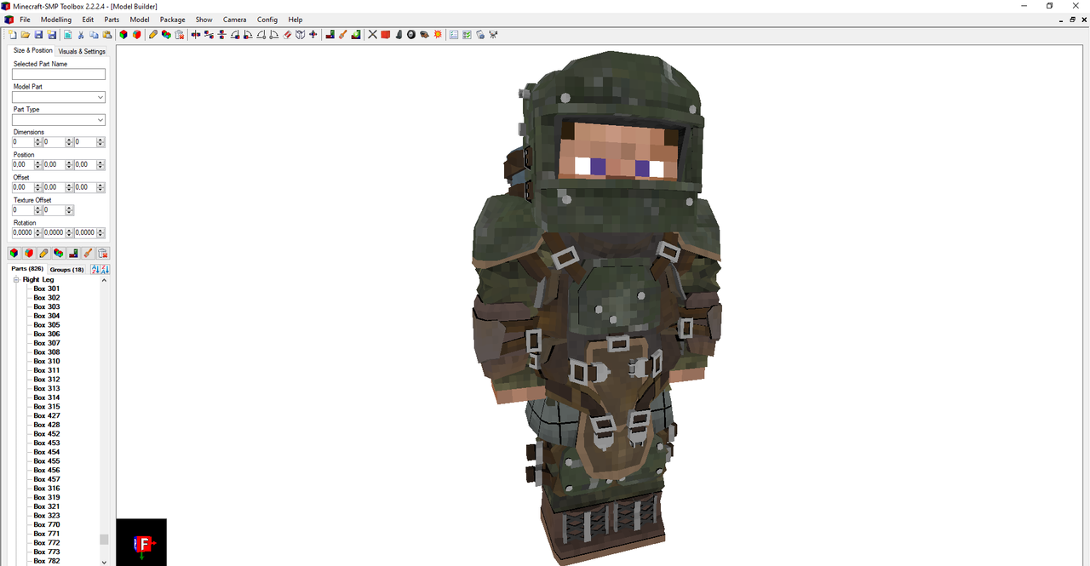Image resolution: width=1090 pixels, height=566 pixels.
Task: Click the Copy icon in the top toolbar
Action: [94, 35]
